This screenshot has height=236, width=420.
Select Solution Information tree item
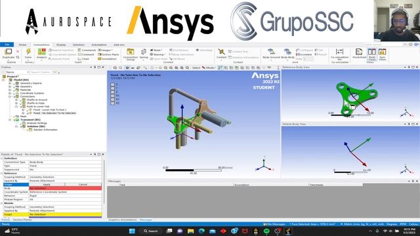45,130
